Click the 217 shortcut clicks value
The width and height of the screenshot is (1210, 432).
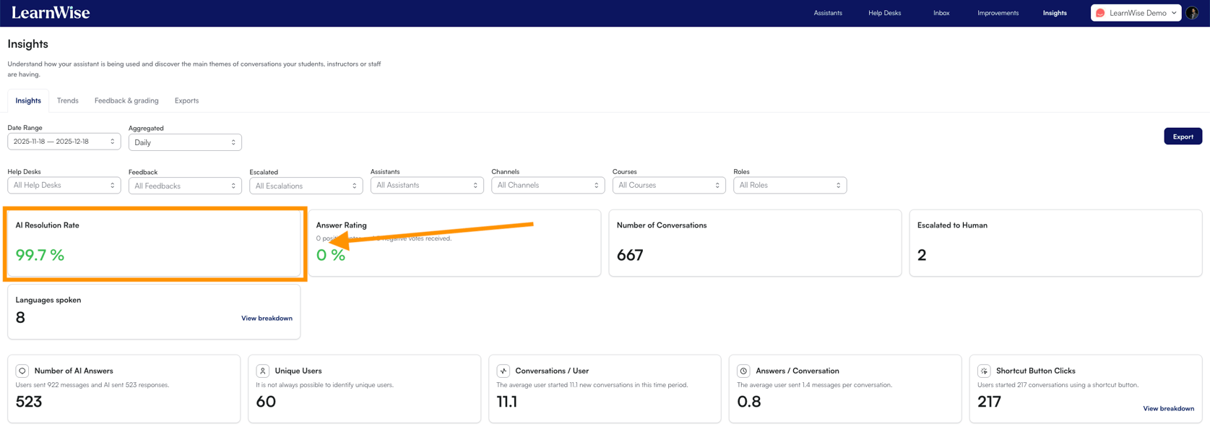point(989,402)
